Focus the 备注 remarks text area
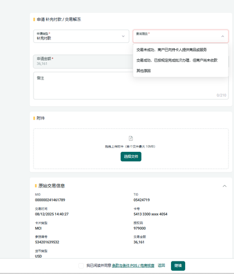234x274 pixels. [x=131, y=85]
